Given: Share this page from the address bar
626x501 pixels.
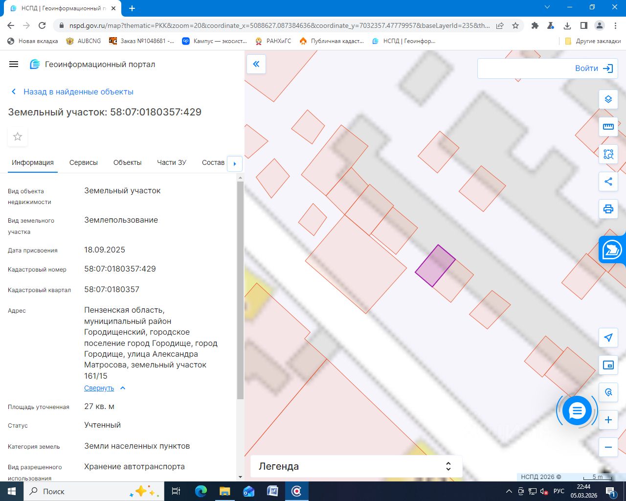Looking at the screenshot, I should (x=500, y=25).
